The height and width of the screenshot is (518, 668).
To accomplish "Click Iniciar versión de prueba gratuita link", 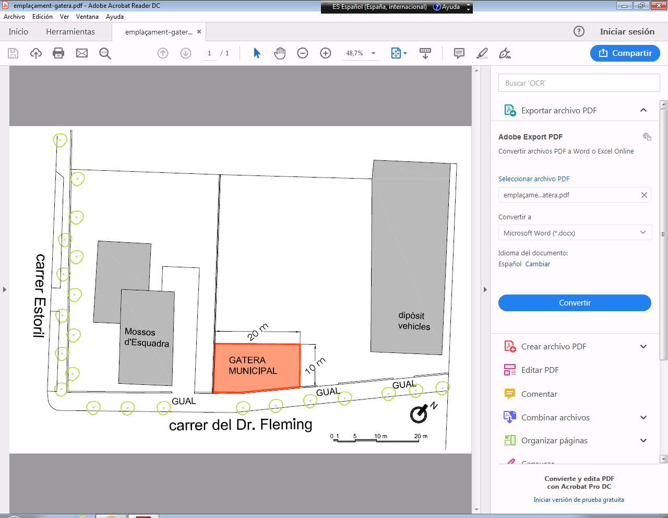I will click(x=579, y=500).
